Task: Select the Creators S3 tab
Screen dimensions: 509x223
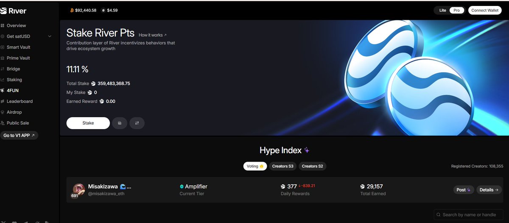Action: coord(282,166)
